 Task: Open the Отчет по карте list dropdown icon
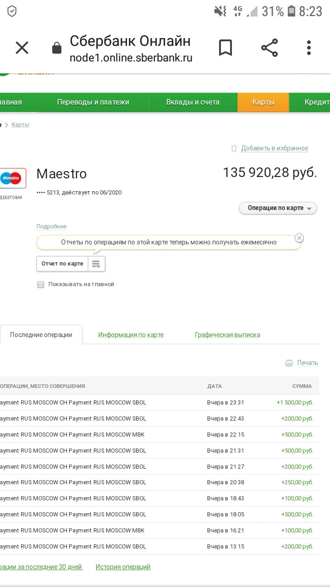point(96,264)
